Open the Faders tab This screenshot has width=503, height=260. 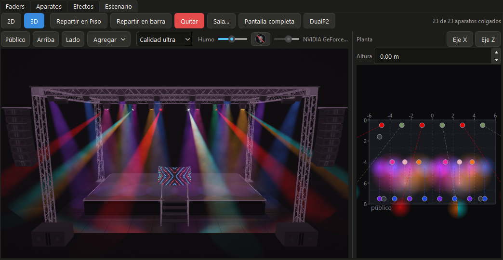[x=15, y=6]
